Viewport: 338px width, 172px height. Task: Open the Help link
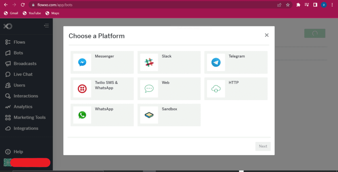tap(18, 152)
